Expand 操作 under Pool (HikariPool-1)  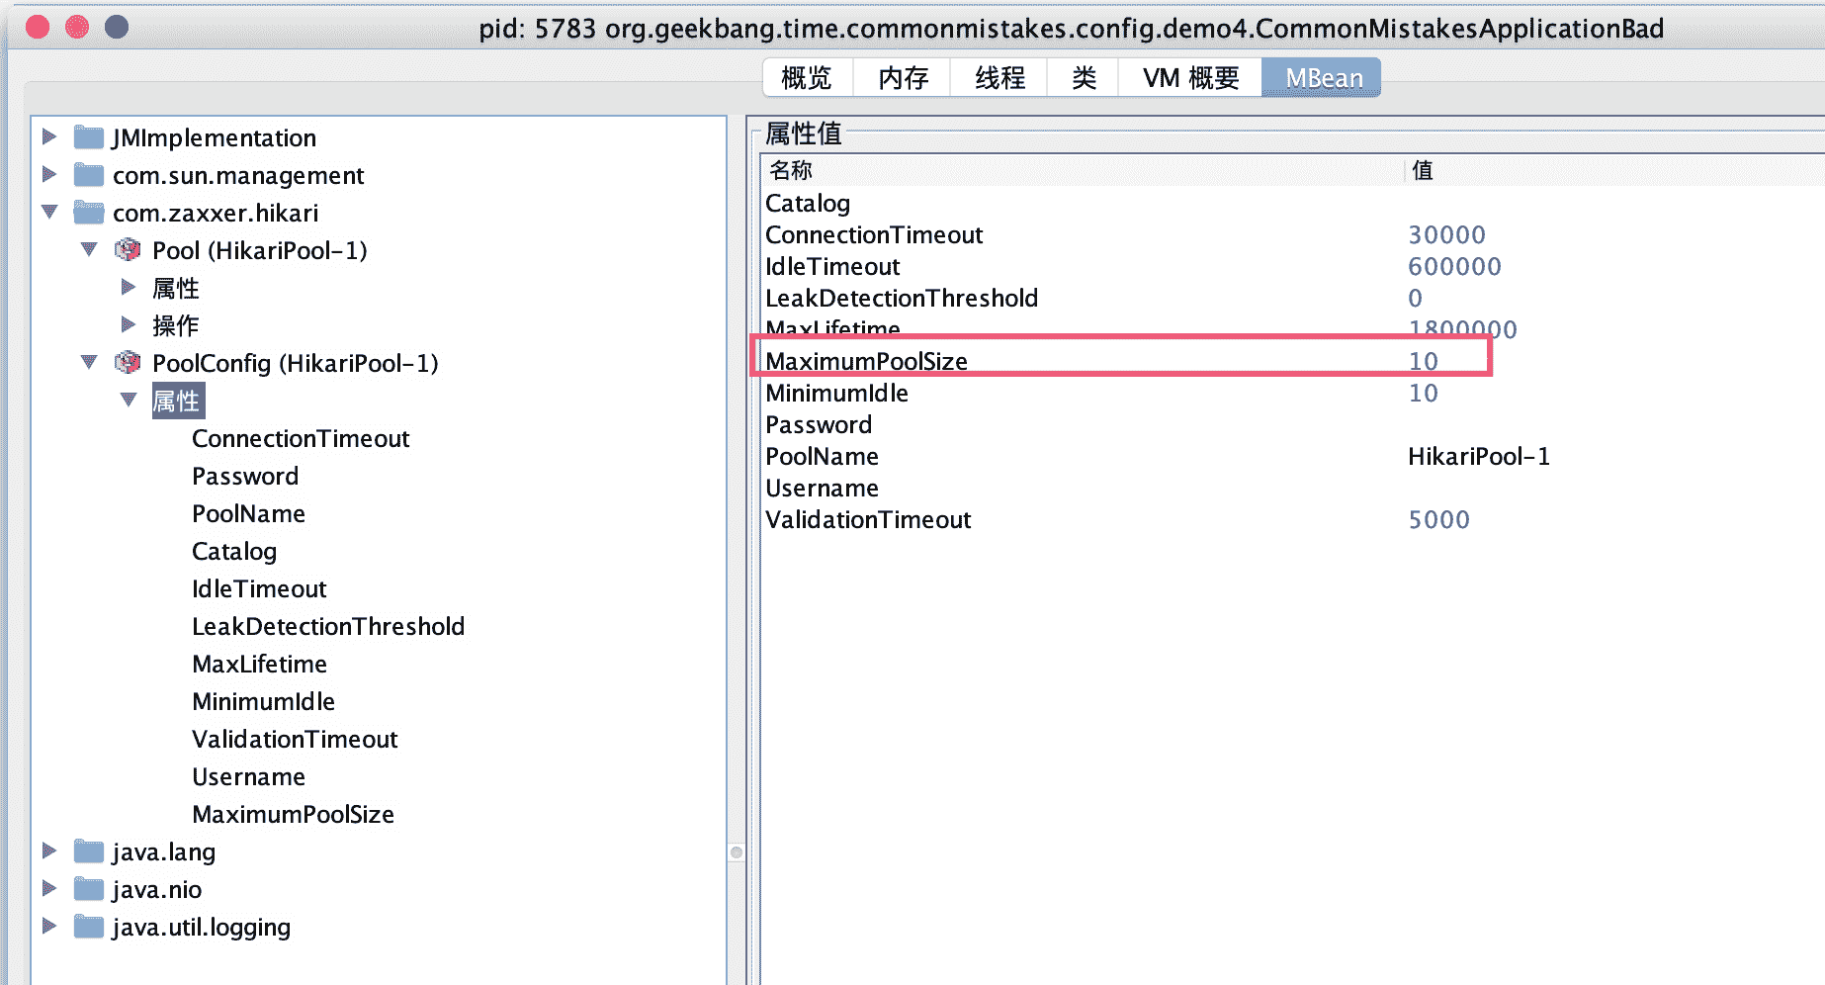click(129, 324)
